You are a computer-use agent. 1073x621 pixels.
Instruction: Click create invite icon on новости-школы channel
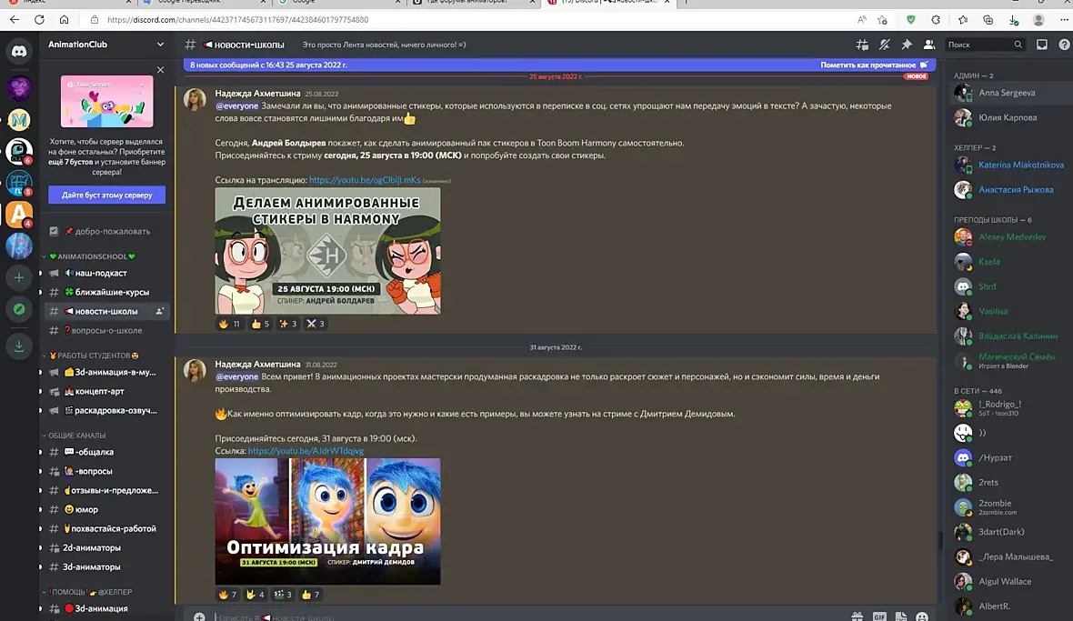160,311
